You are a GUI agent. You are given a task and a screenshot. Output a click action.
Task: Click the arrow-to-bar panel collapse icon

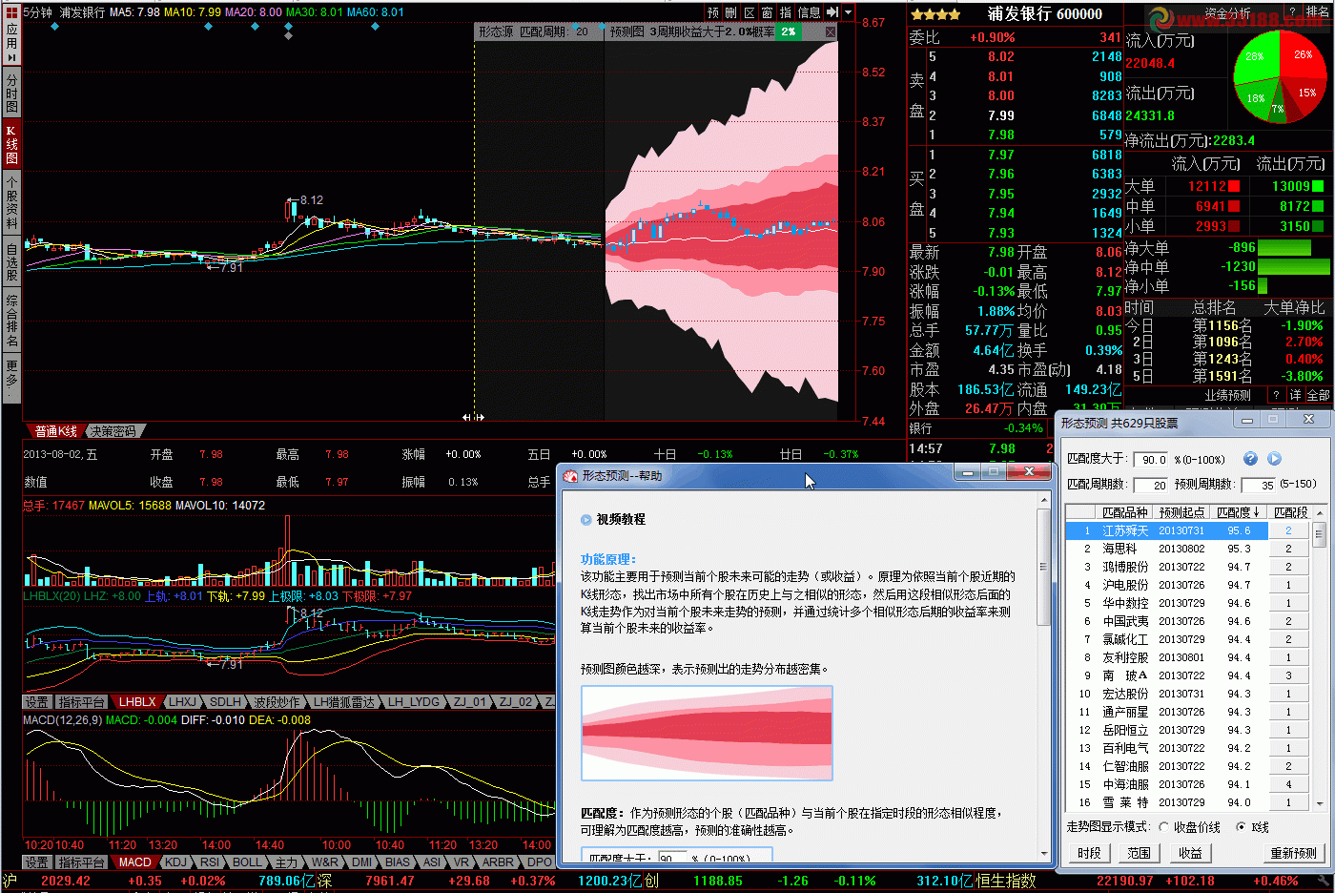coord(832,12)
